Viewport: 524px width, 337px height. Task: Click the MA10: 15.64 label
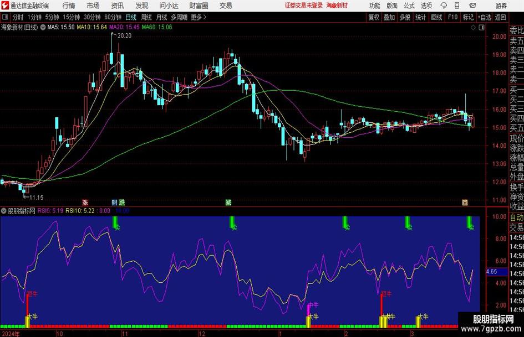[92, 27]
